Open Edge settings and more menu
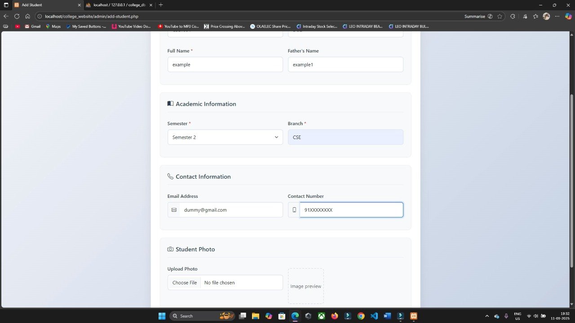Viewport: 575px width, 323px height. pyautogui.click(x=557, y=16)
